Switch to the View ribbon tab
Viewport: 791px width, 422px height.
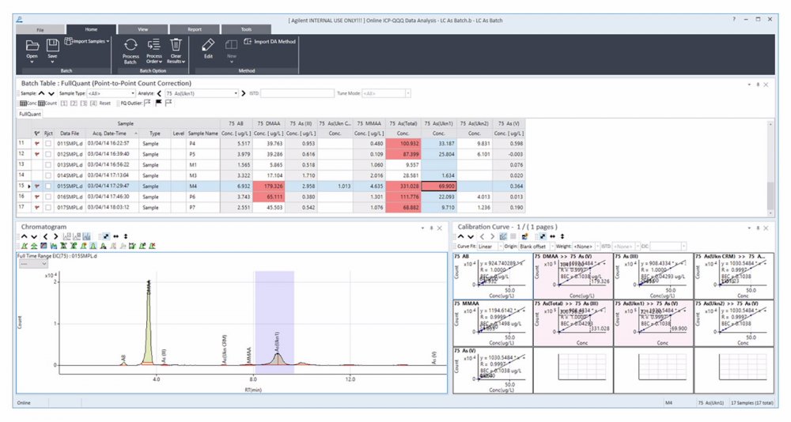142,29
